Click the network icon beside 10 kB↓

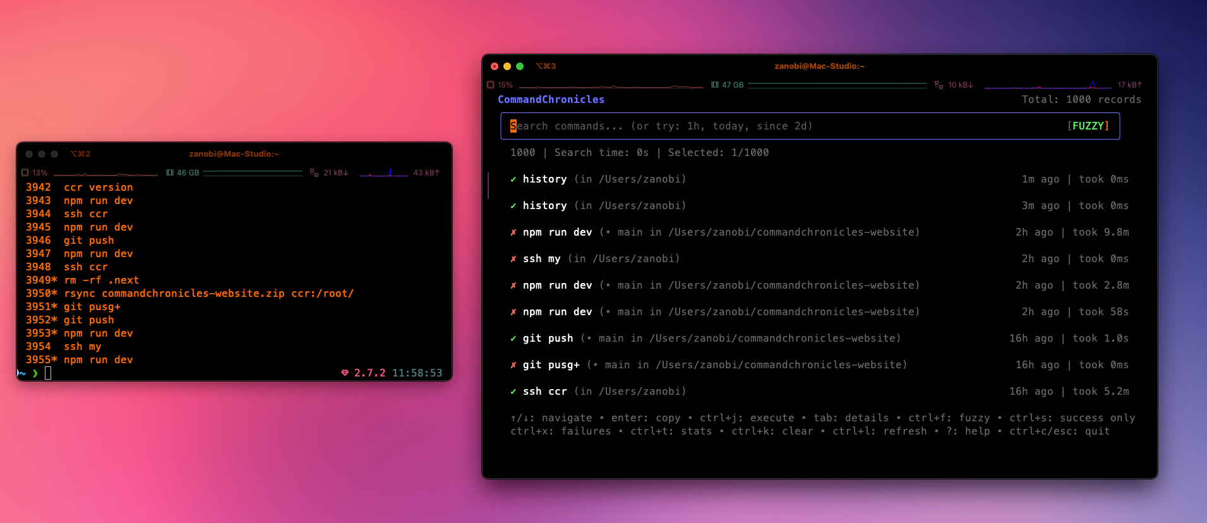tap(939, 85)
